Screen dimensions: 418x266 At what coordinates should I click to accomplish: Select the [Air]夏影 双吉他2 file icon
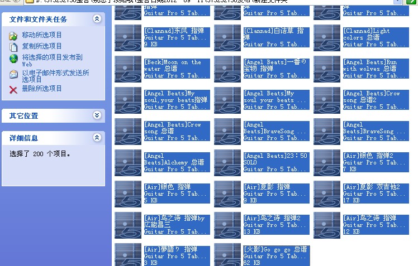coord(327,194)
